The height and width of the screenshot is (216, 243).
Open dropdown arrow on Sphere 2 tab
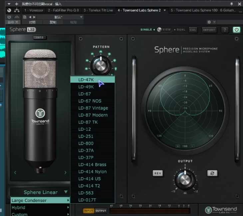[164, 10]
